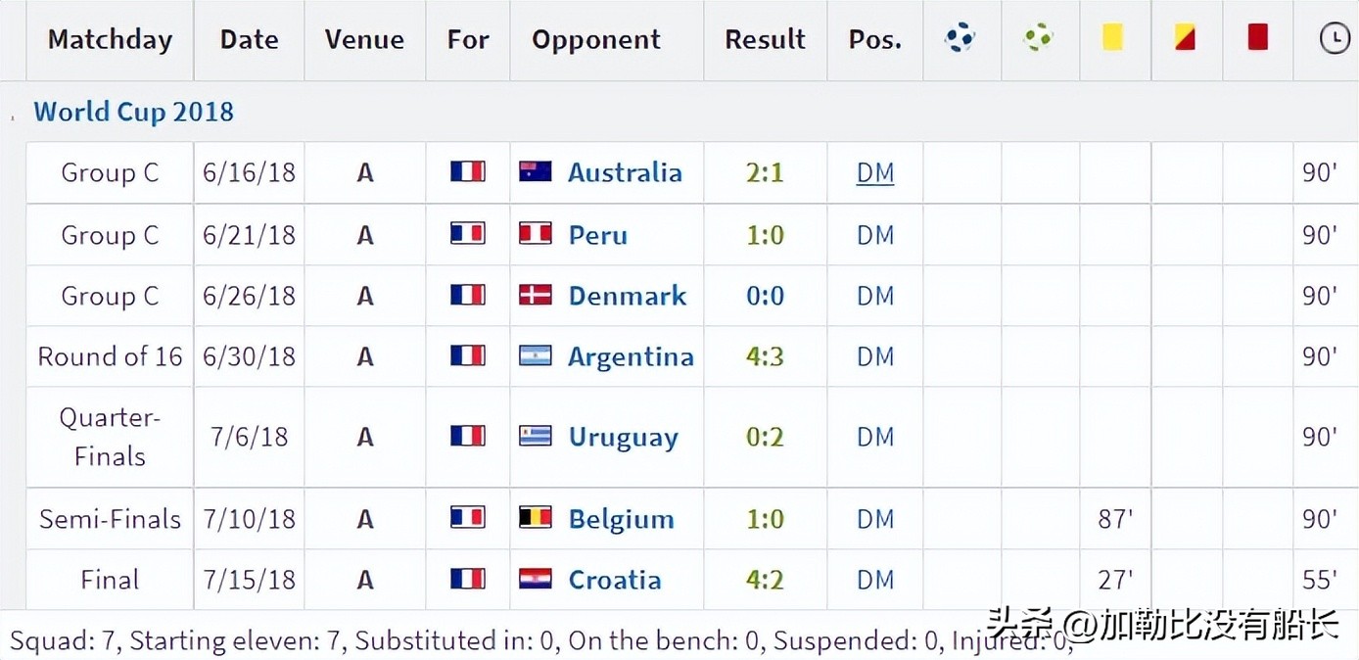
Task: Click the France flag in Peru row
Action: 468,234
